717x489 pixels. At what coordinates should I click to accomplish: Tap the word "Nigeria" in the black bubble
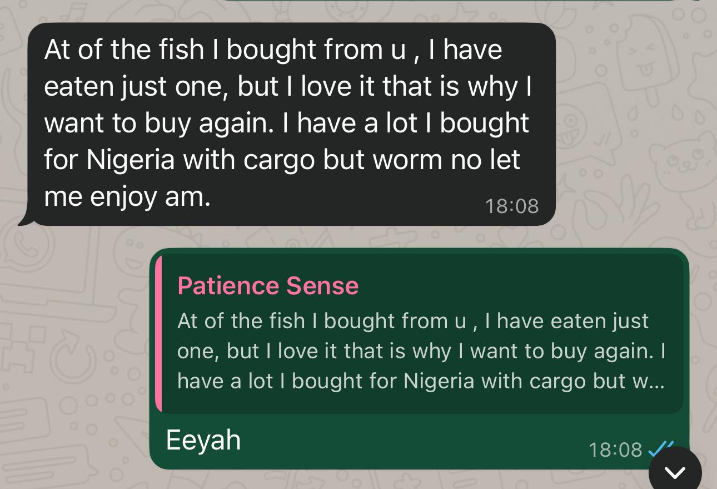coord(130,160)
